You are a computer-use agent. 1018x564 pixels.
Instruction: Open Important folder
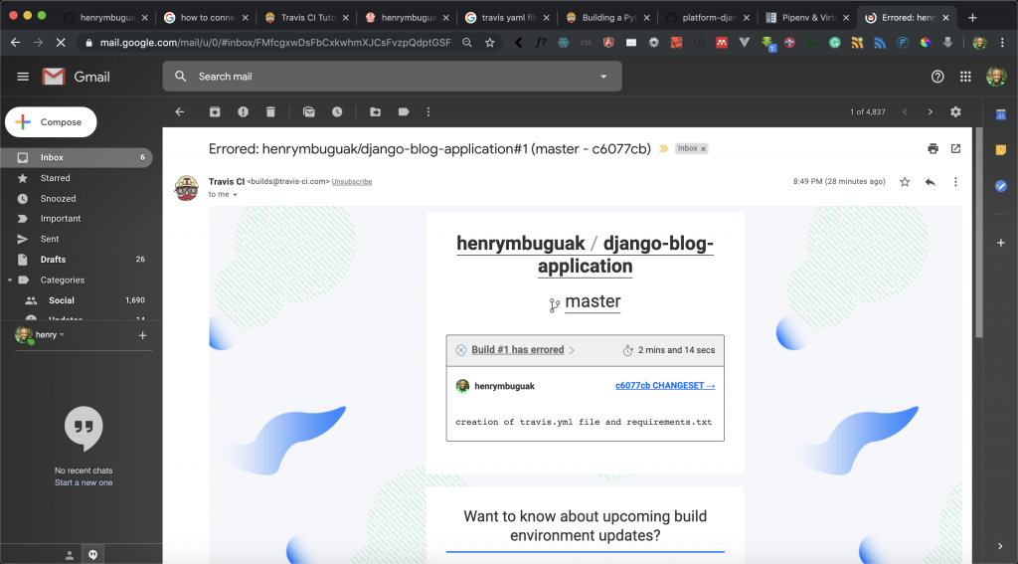coord(77,219)
